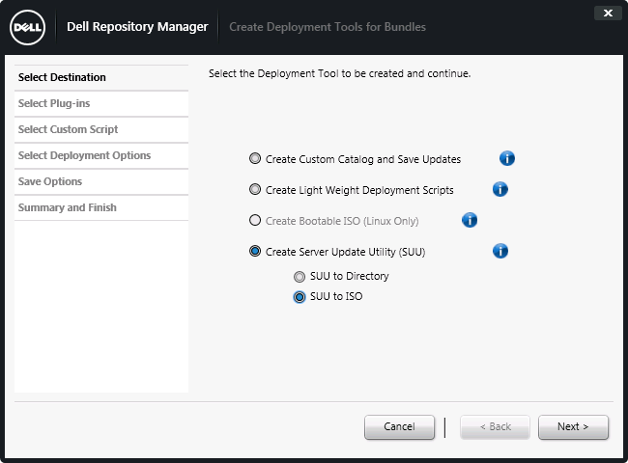Select Create Bootable ISO (Linux Only) radio

255,221
